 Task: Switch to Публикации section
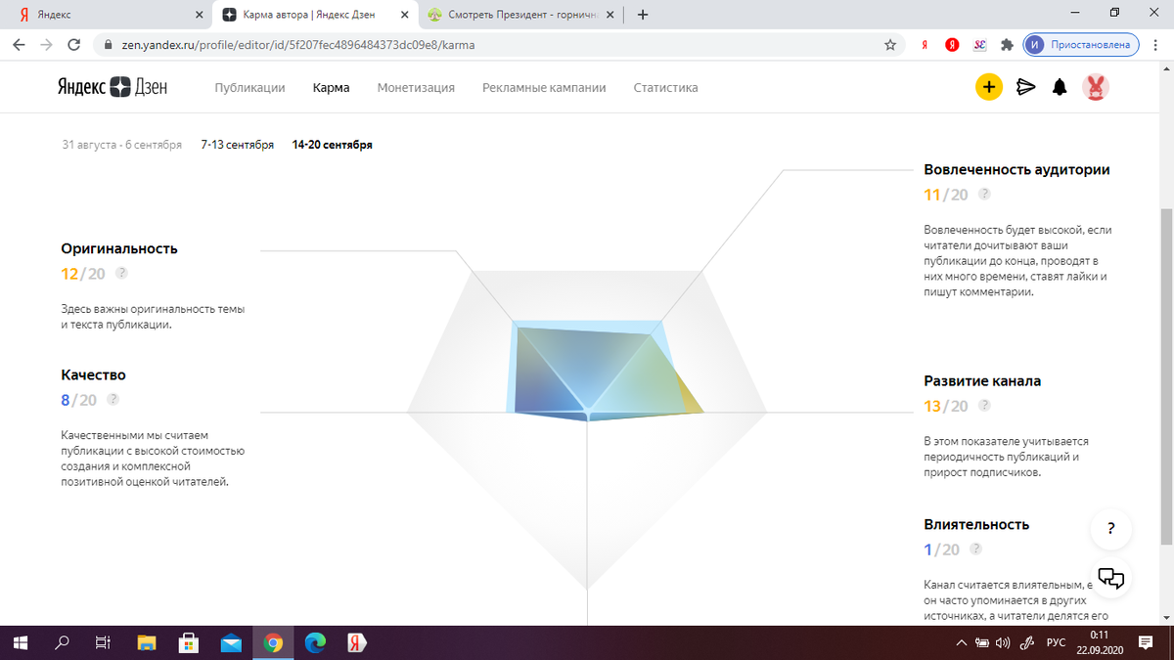tap(249, 87)
